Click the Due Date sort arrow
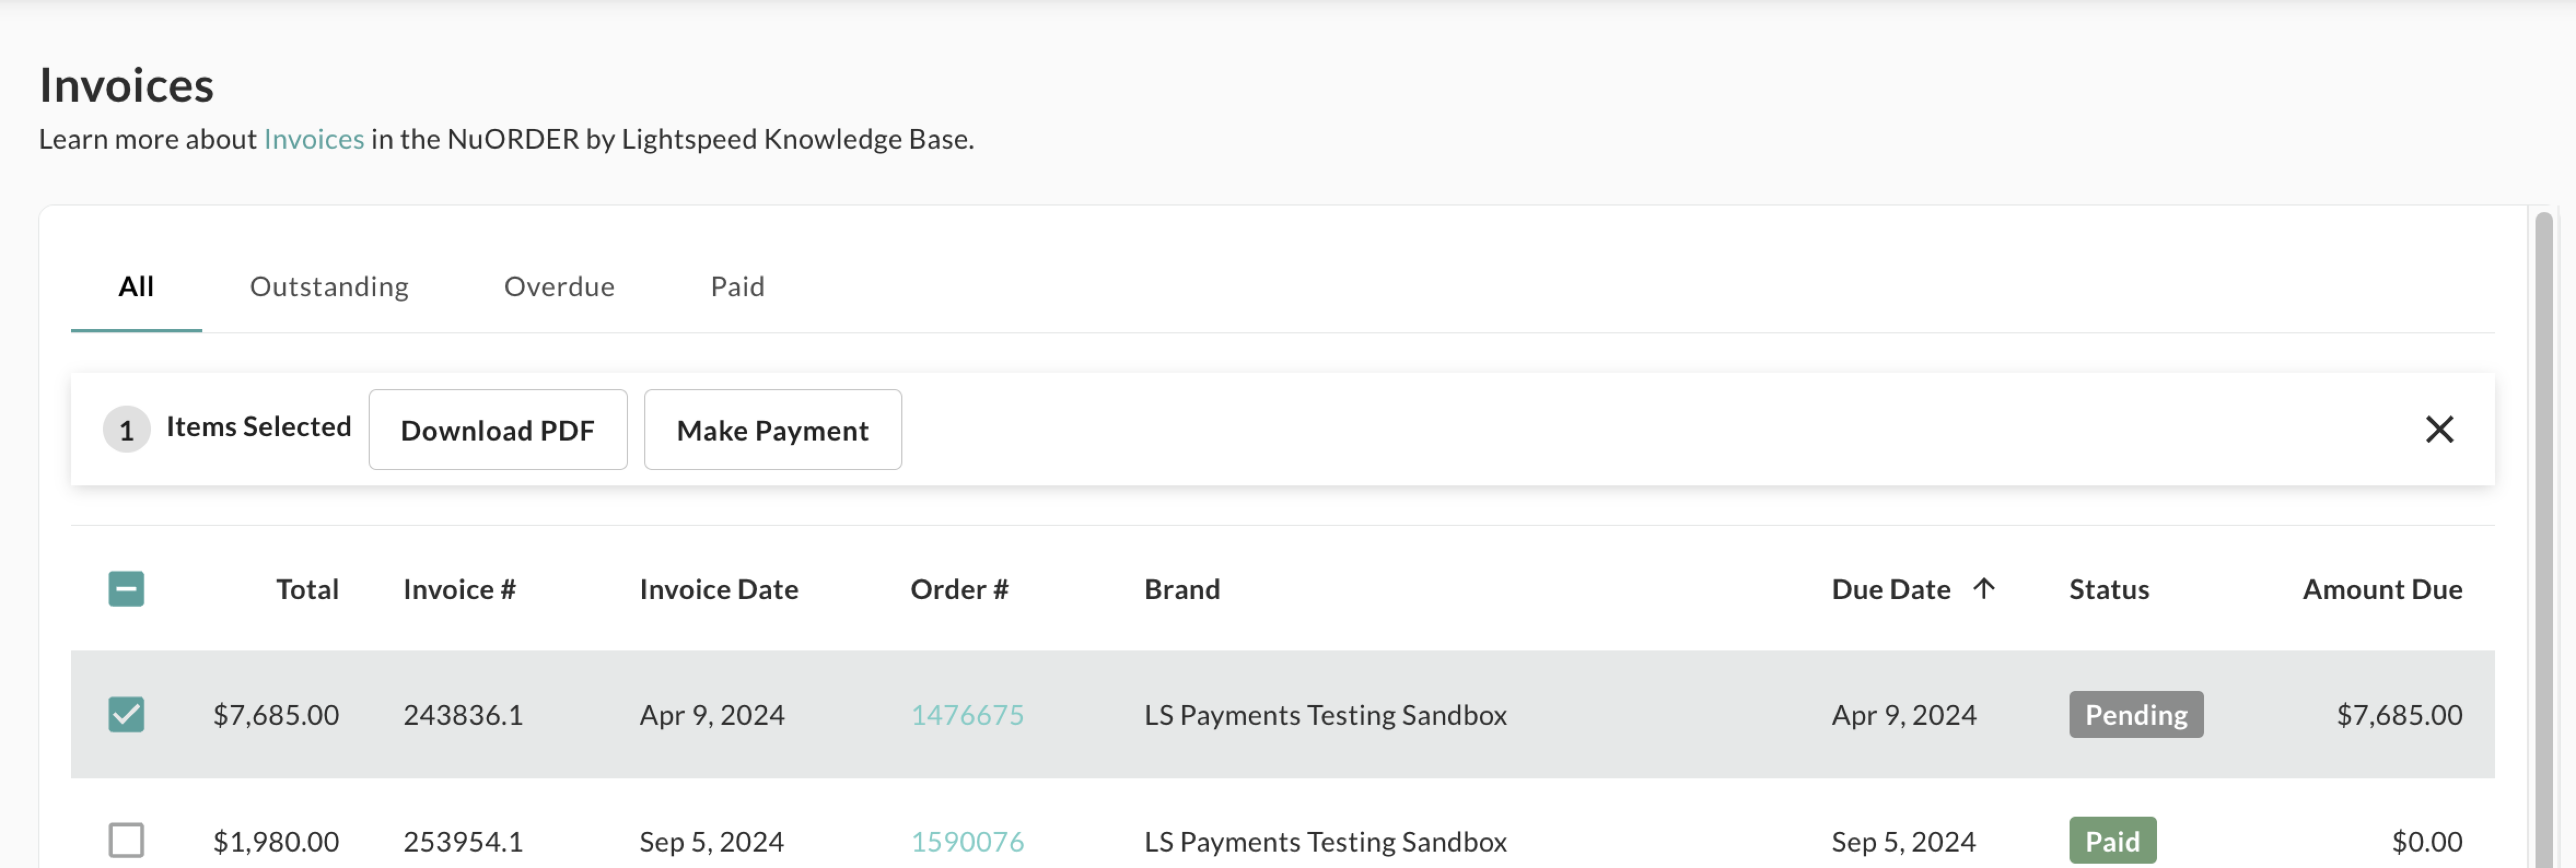This screenshot has height=868, width=2576. coord(1984,588)
